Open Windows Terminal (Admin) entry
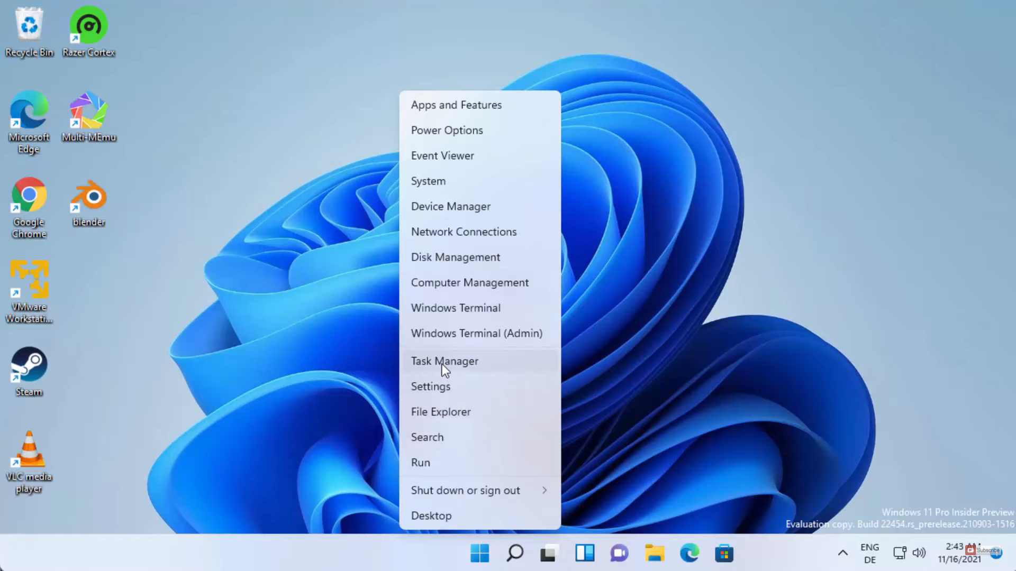This screenshot has width=1016, height=571. [x=476, y=333]
